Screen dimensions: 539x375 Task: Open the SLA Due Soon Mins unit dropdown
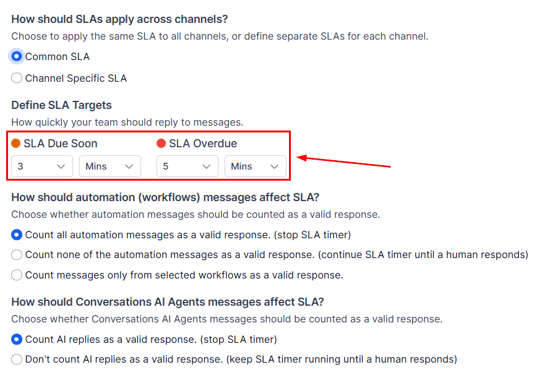click(110, 166)
